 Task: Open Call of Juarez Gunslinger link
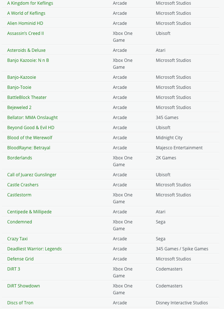[x=32, y=175]
